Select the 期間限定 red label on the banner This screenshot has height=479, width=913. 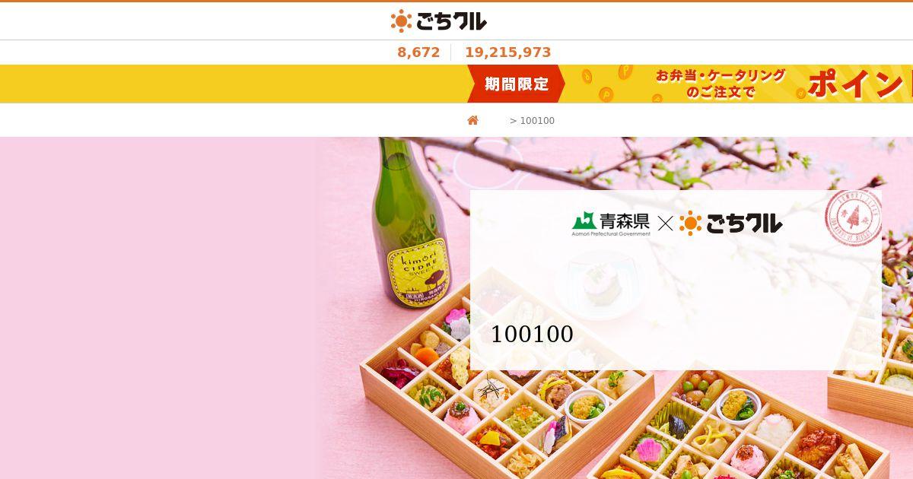517,84
